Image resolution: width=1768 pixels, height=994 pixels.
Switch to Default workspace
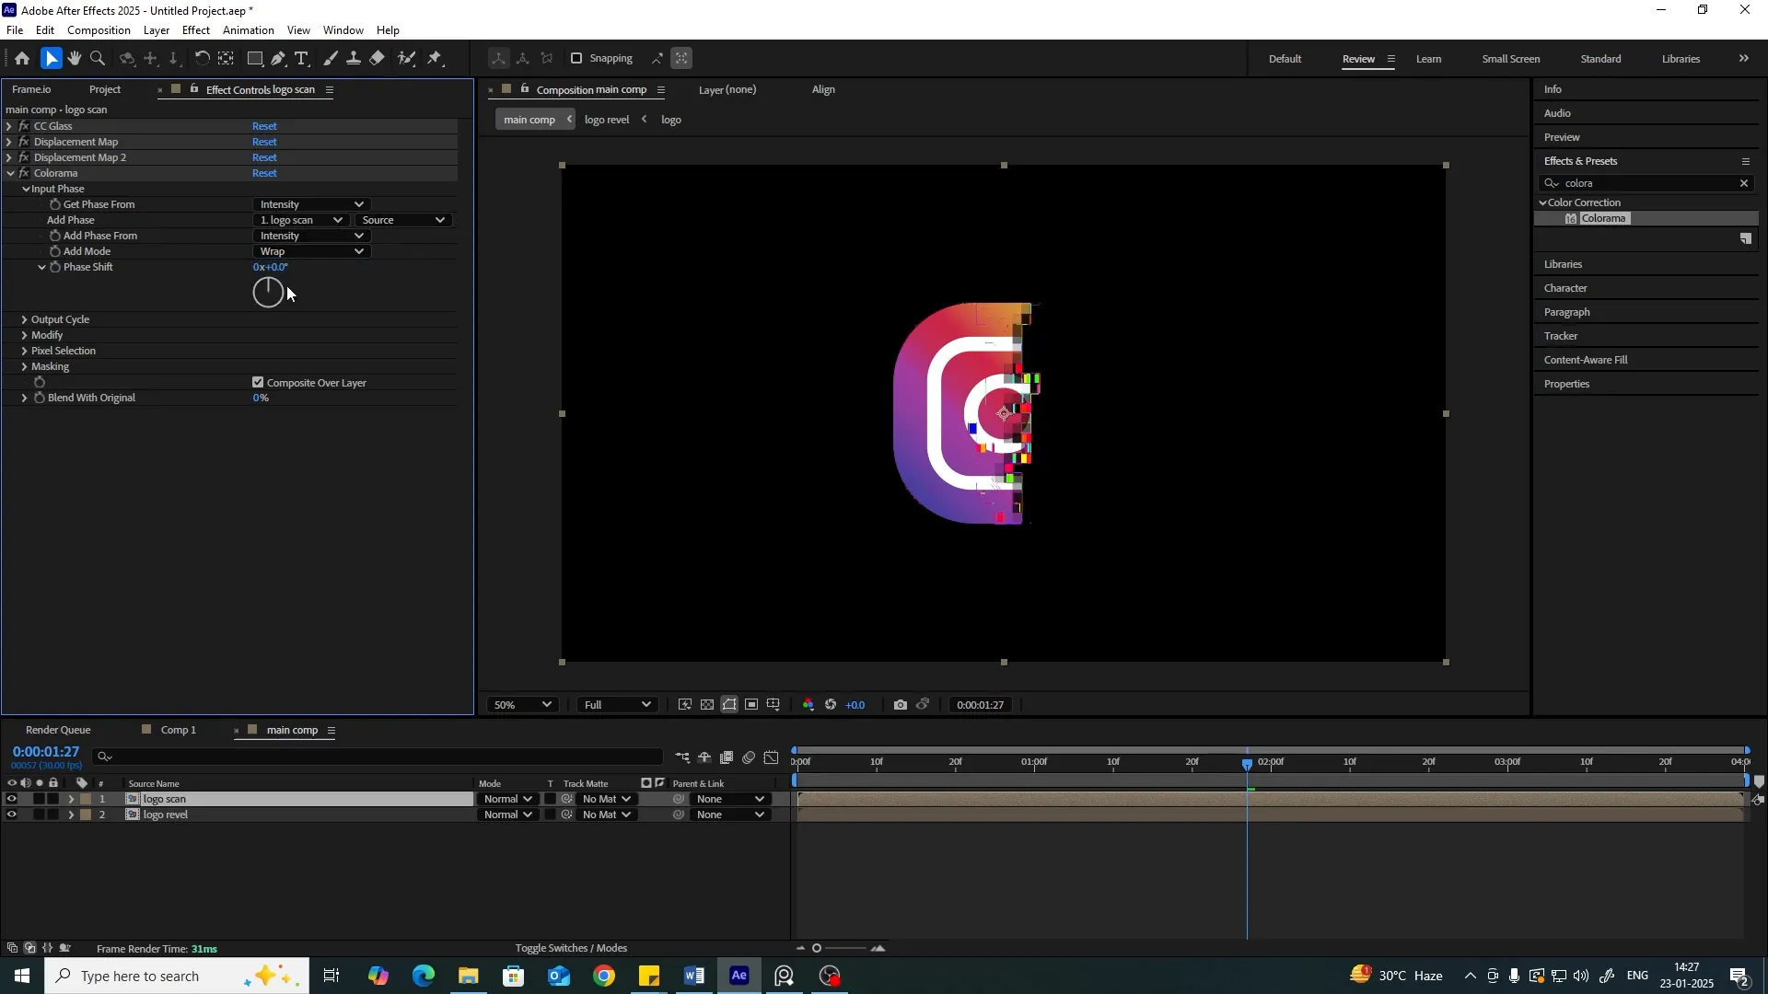tap(1285, 59)
